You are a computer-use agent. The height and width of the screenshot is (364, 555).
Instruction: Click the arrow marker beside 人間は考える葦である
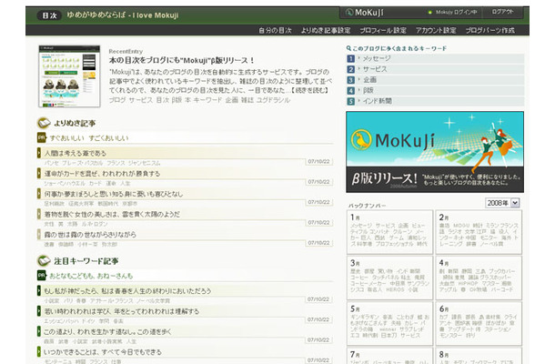38,153
